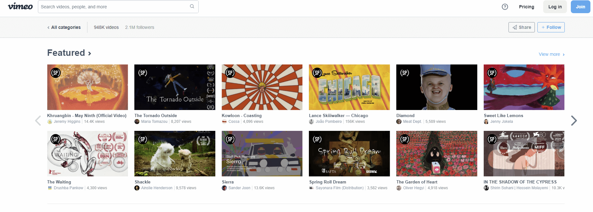Go to next featured videos with right arrow
Screen dimensions: 593x212
click(574, 121)
